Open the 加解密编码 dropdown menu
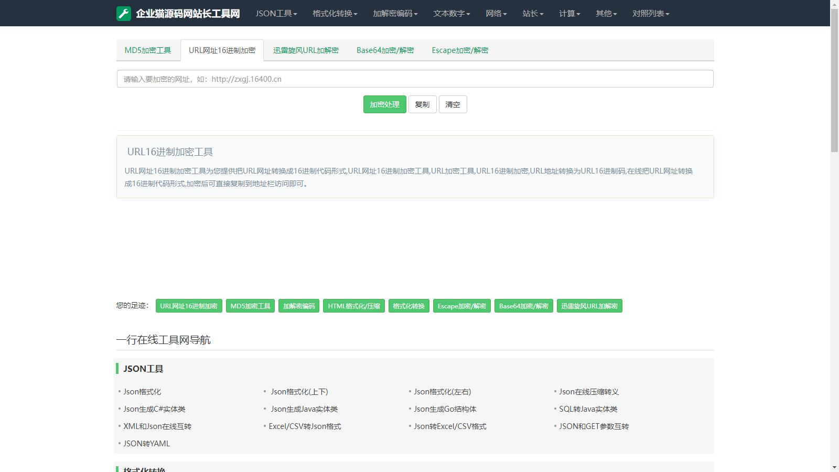 coord(395,14)
